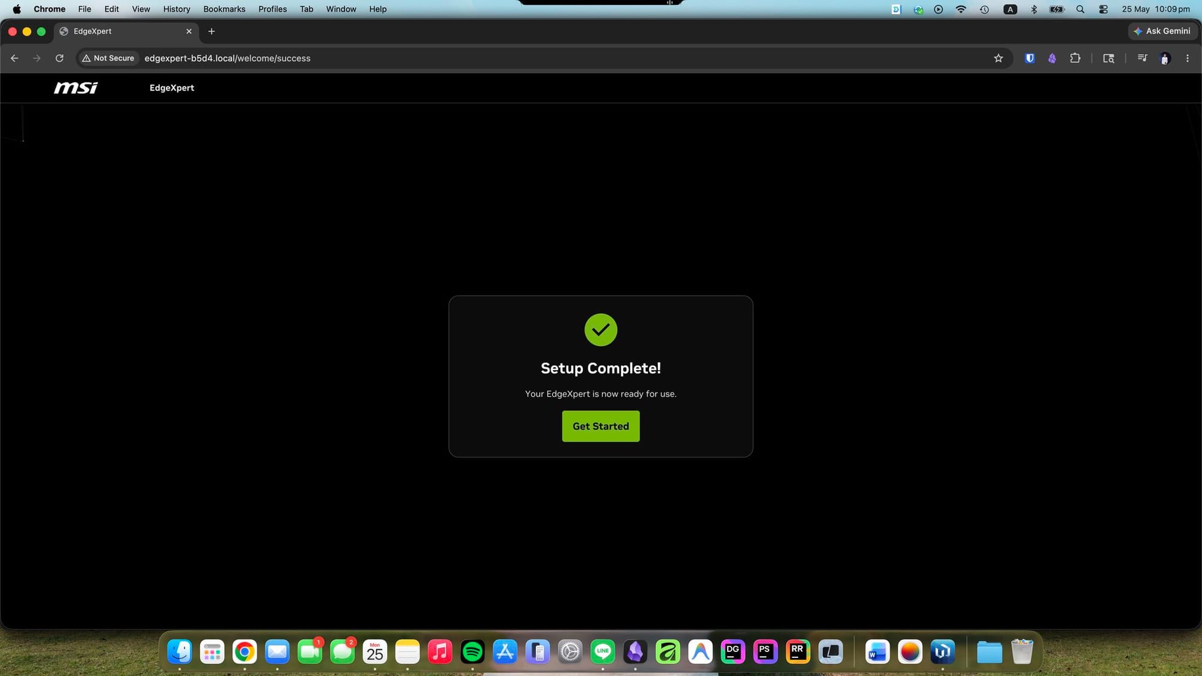Screen dimensions: 1202x676
Task: Open the Bitwarden shield extension
Action: point(1030,58)
